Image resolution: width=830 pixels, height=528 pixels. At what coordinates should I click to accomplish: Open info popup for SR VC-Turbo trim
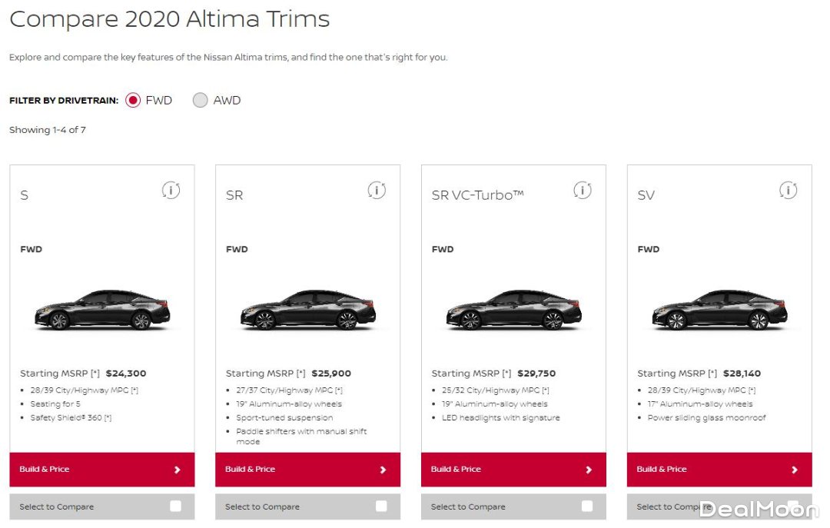tap(583, 189)
